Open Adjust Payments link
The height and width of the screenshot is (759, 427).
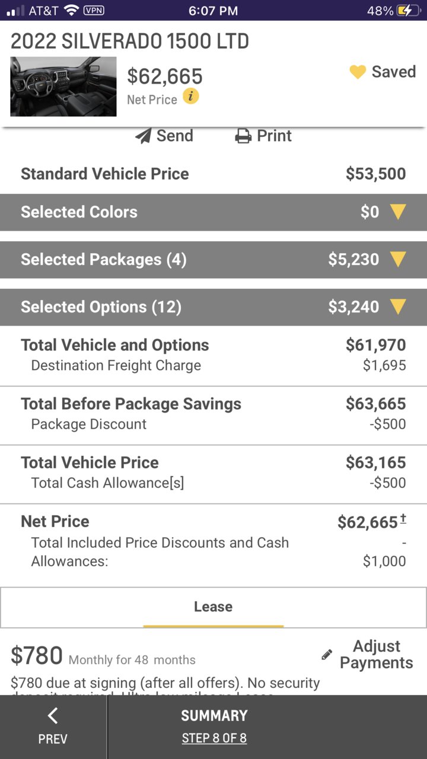click(377, 655)
